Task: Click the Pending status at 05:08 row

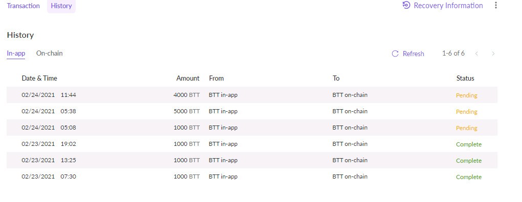Action: click(x=466, y=128)
